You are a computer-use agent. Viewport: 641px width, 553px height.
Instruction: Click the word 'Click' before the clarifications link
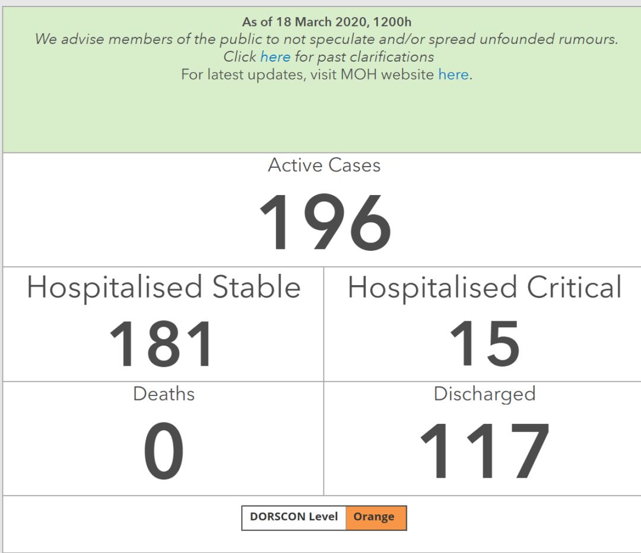tap(239, 57)
